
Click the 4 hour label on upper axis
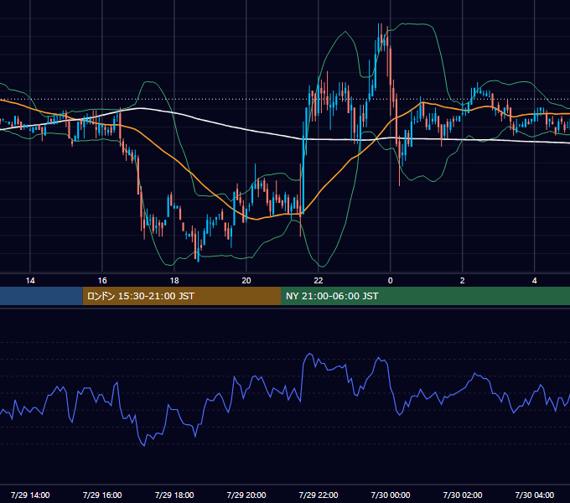click(x=534, y=280)
